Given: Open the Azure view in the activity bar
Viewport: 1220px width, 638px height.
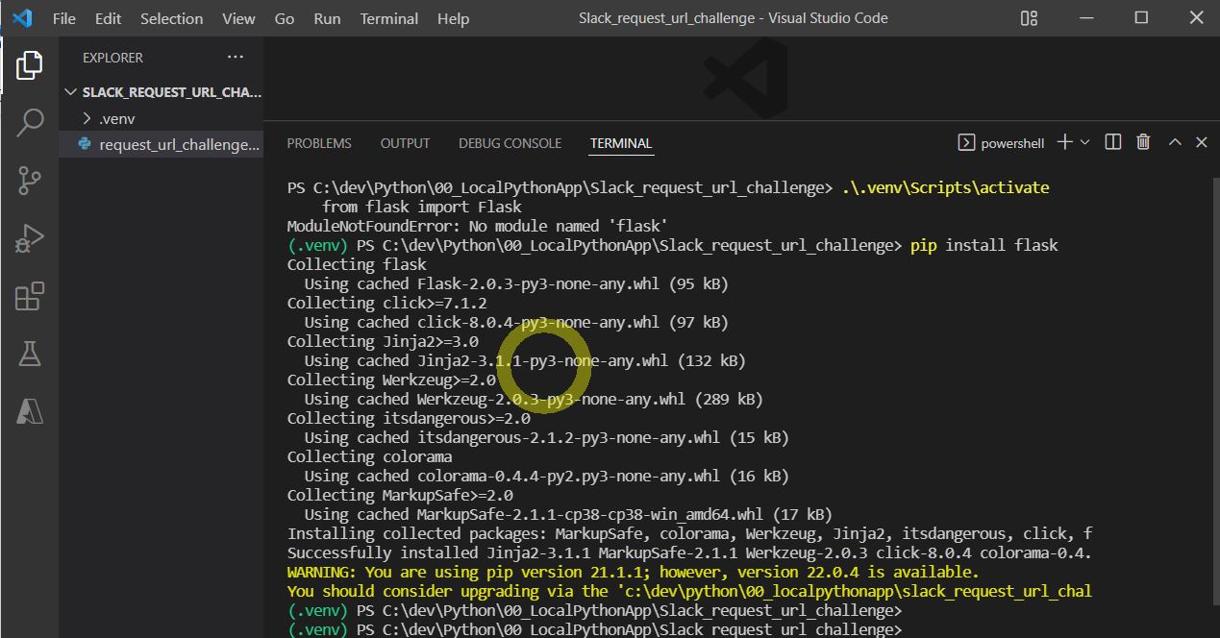Looking at the screenshot, I should click(x=30, y=411).
